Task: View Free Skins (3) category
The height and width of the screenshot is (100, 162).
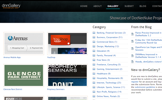Action: tap(103, 60)
